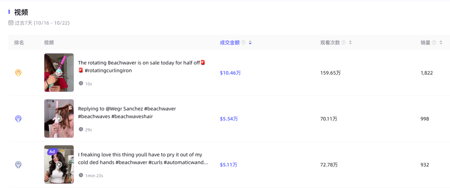Select the 过去7天 date range
450x188 pixels.
click(42, 23)
